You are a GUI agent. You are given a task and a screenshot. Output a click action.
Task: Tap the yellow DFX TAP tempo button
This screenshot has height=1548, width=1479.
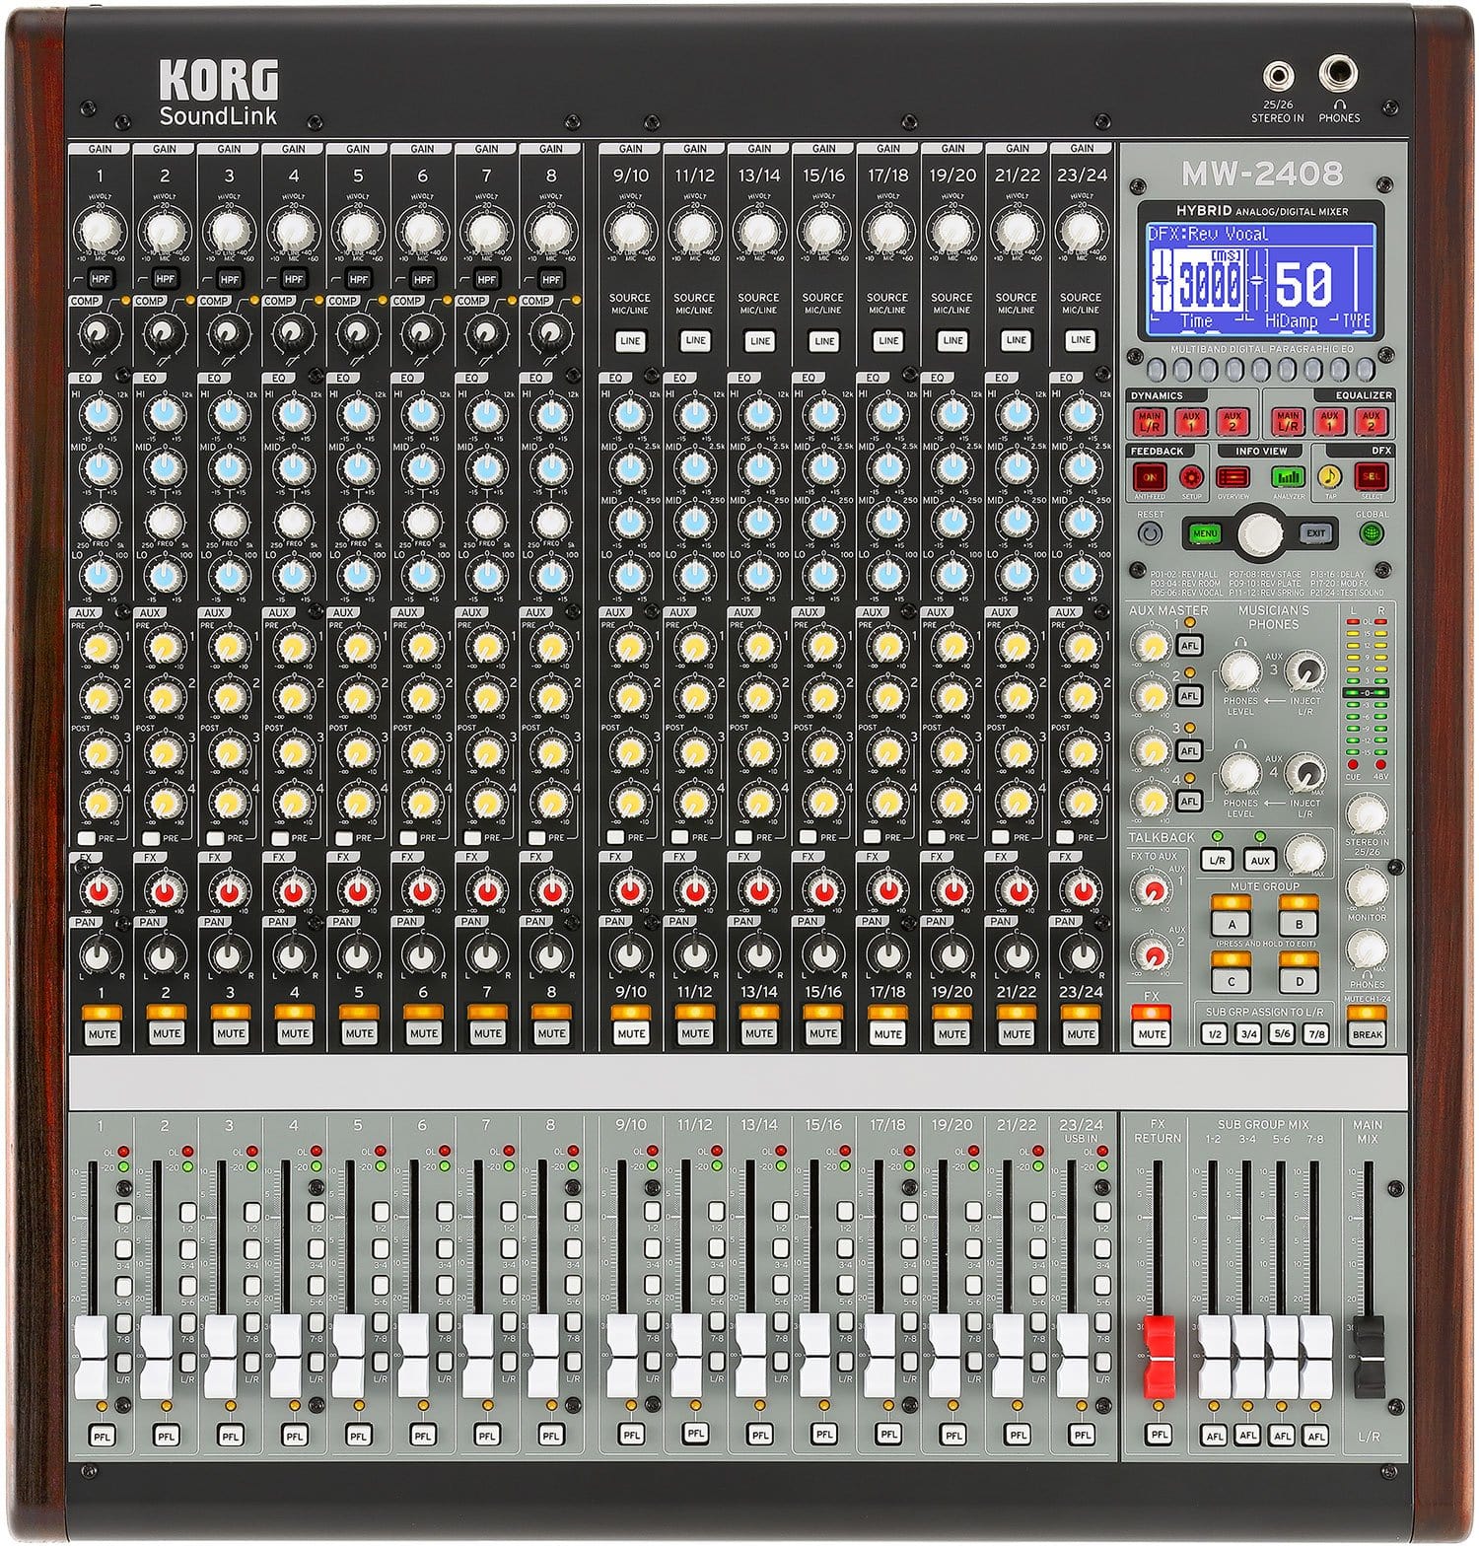(x=1331, y=477)
